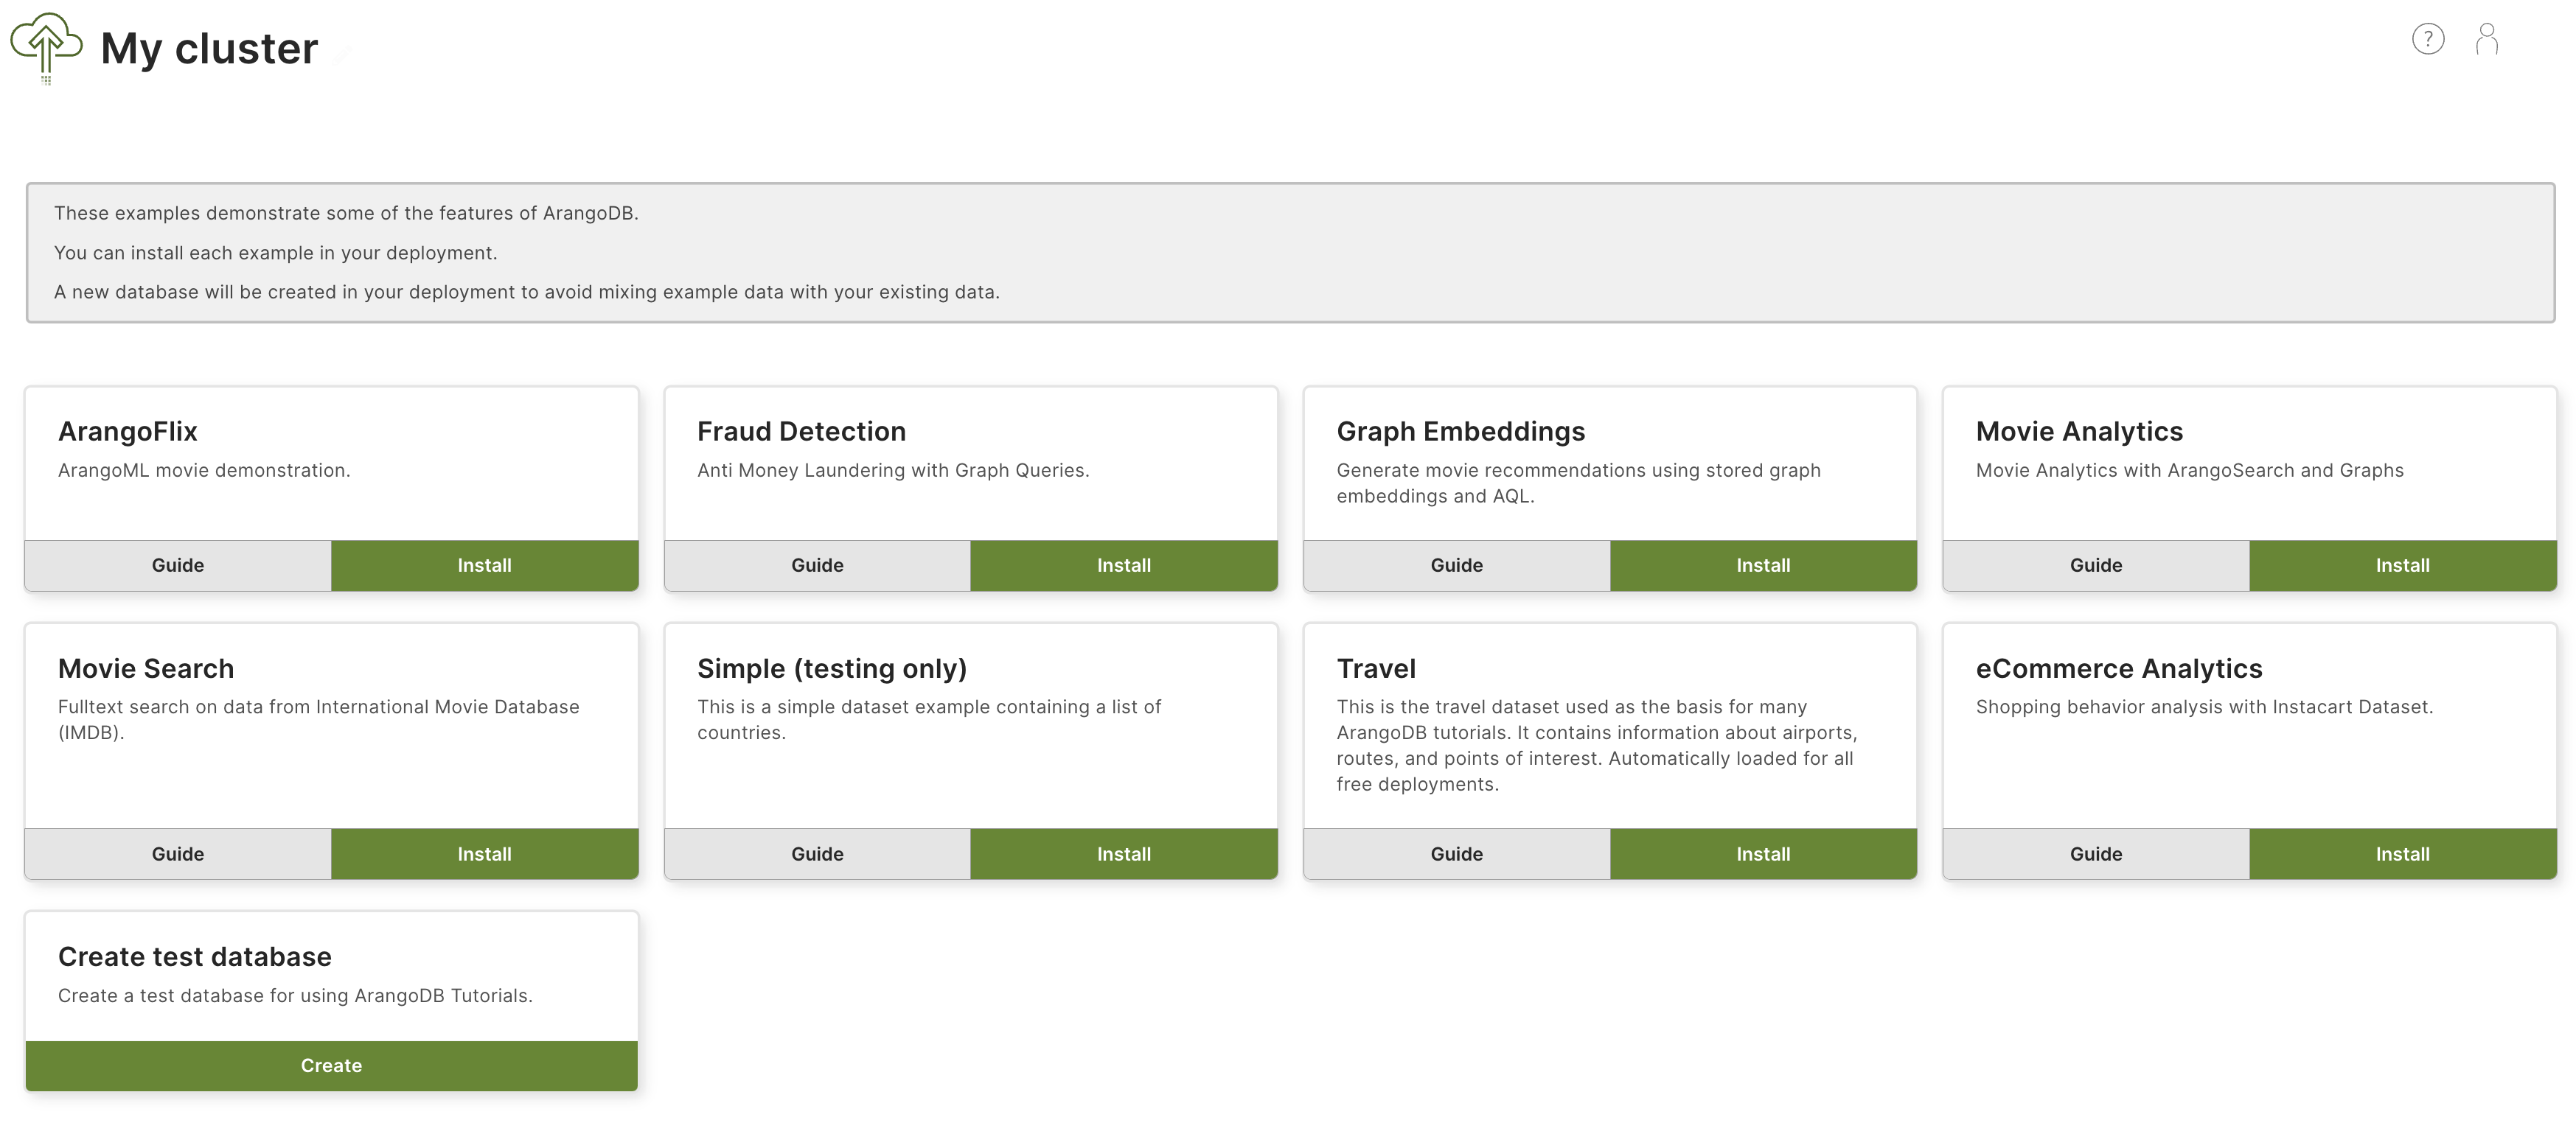Open the eCommerce Analytics guide
Image resolution: width=2576 pixels, height=1148 pixels.
coord(2096,854)
